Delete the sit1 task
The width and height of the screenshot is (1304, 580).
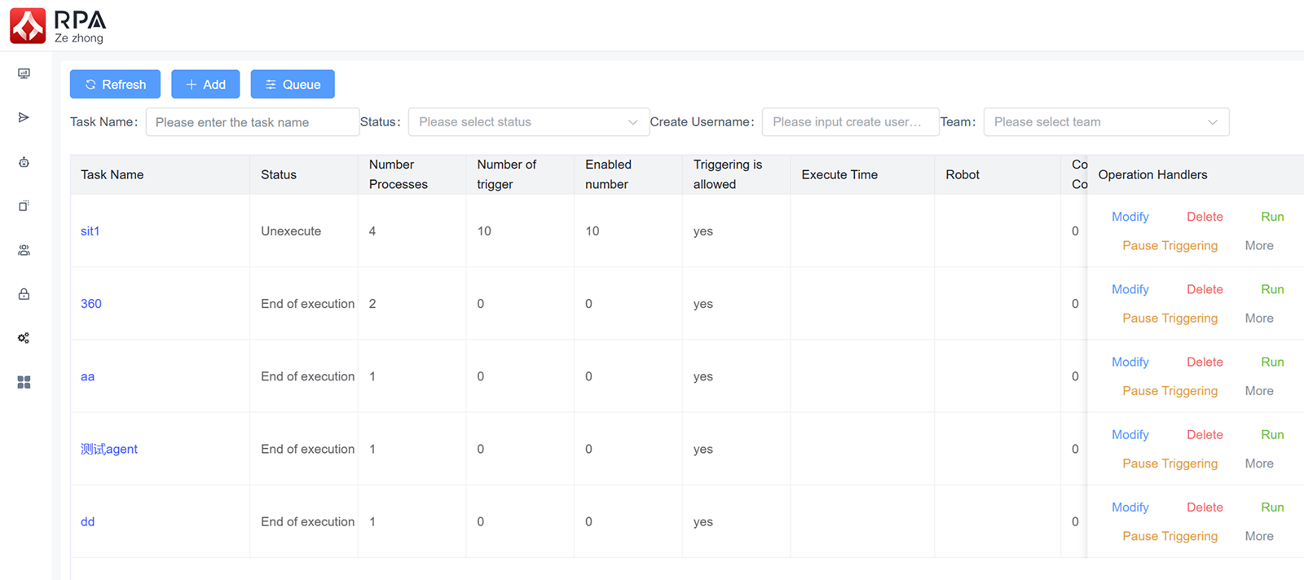[x=1205, y=217]
